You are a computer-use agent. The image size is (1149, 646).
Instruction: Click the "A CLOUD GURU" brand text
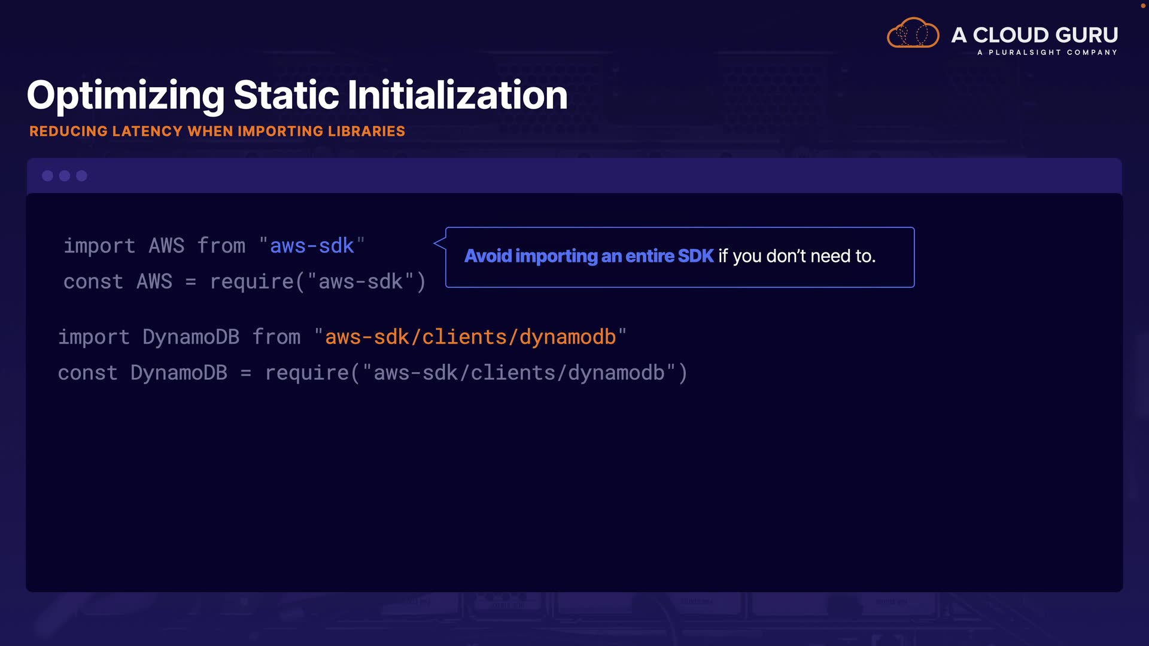coord(1034,35)
